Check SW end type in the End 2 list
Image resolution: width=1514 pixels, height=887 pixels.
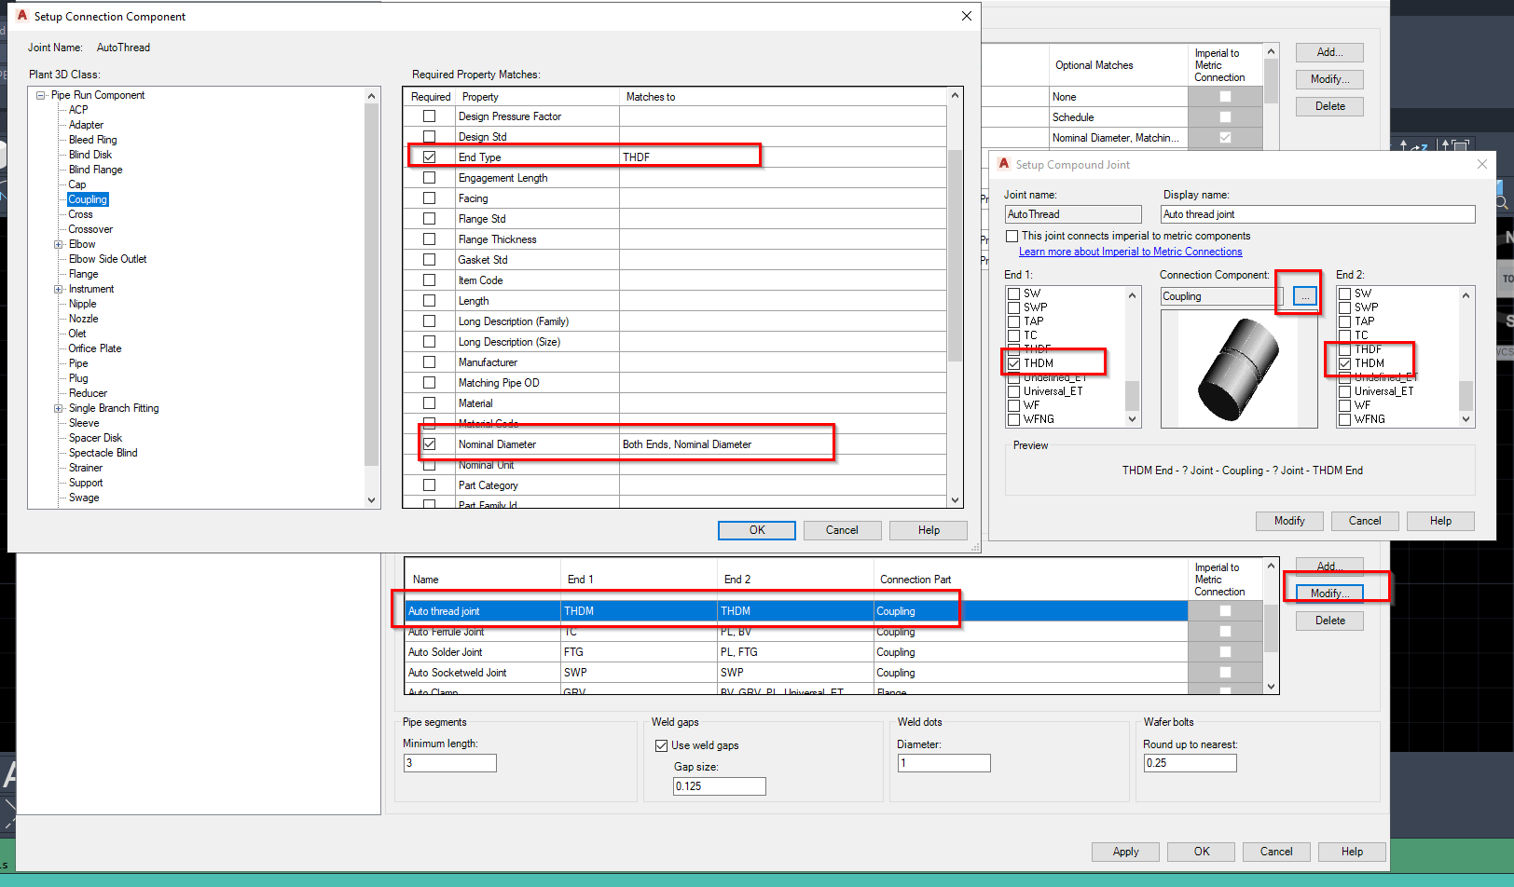click(x=1344, y=293)
